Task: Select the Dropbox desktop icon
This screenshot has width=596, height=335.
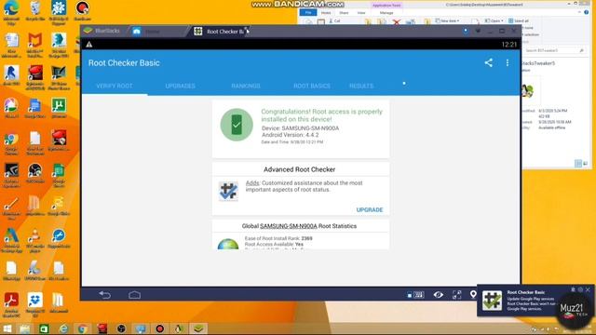Action: coord(35,305)
